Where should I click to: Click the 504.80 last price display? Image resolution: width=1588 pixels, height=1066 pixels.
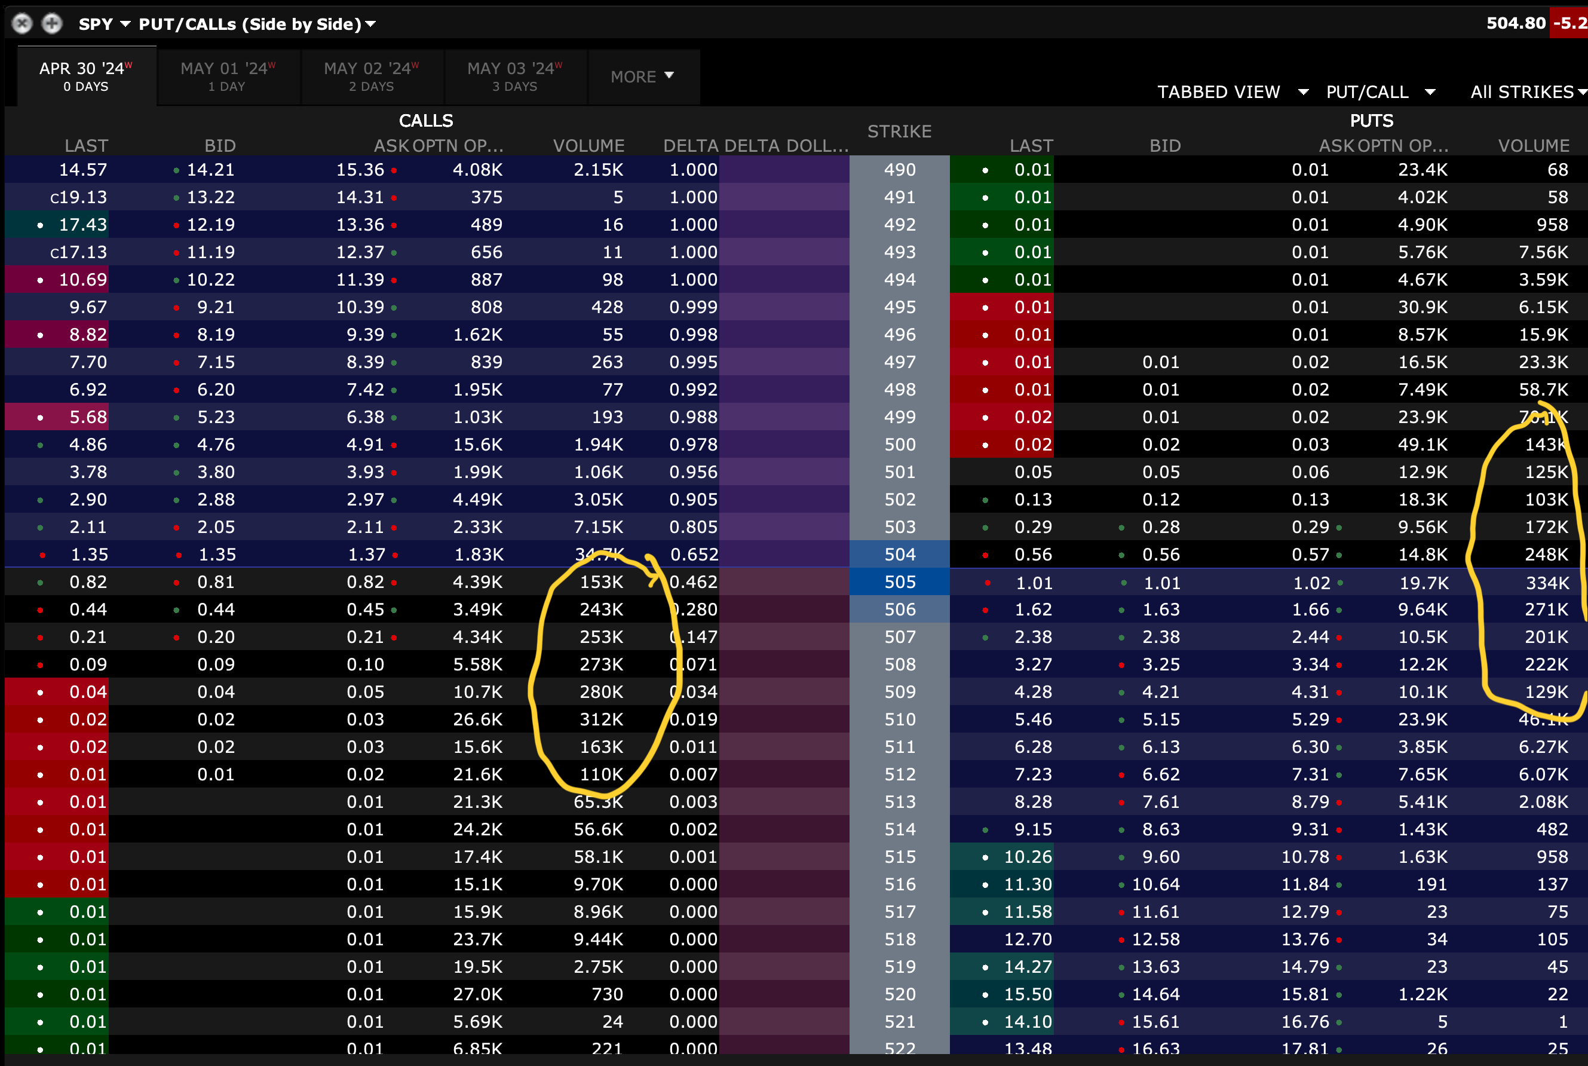1515,23
